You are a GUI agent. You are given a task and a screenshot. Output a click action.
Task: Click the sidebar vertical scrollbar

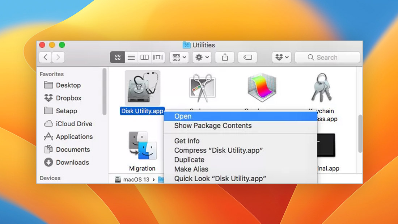[104, 92]
